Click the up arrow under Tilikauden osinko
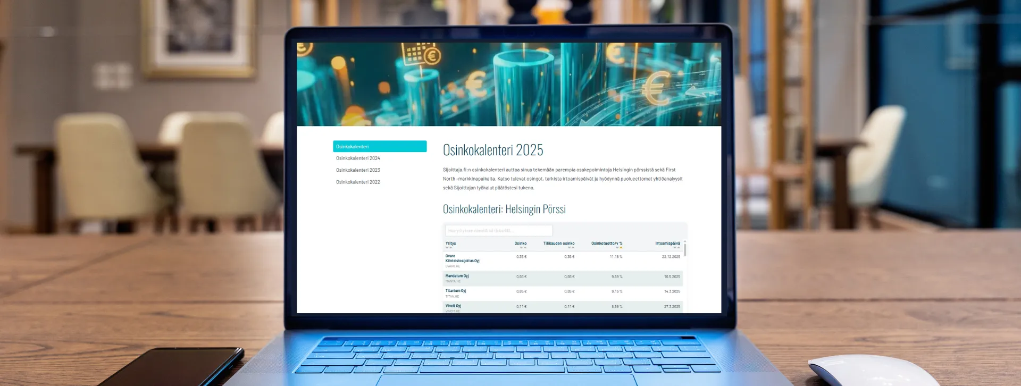This screenshot has height=386, width=1021. 573,248
